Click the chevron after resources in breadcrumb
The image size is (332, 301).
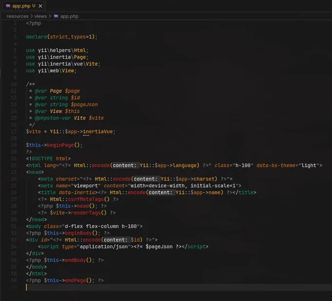(x=31, y=16)
